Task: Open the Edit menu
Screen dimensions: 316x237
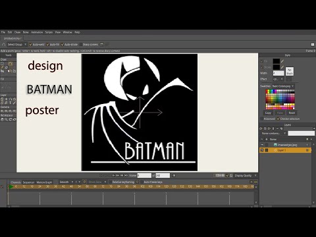Action: [10, 32]
